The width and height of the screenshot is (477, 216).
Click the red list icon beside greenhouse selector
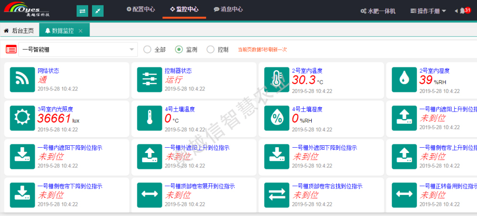click(x=11, y=49)
